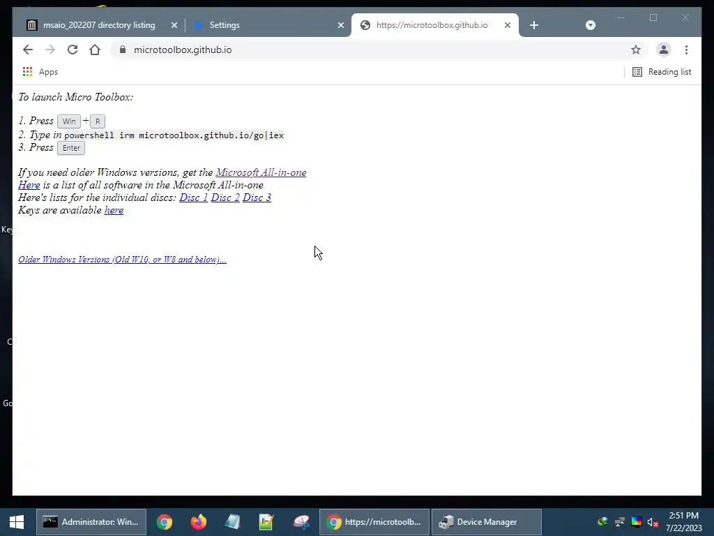Open the Microsoft All-in-one link

coord(261,172)
